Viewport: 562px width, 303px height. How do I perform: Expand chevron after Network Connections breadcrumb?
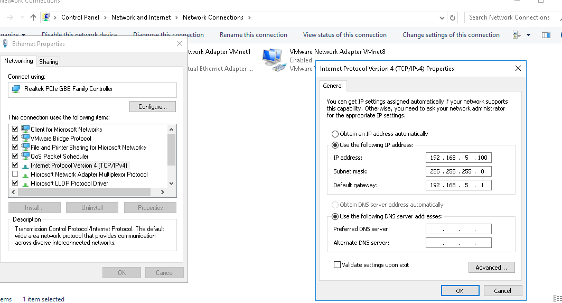tap(249, 17)
